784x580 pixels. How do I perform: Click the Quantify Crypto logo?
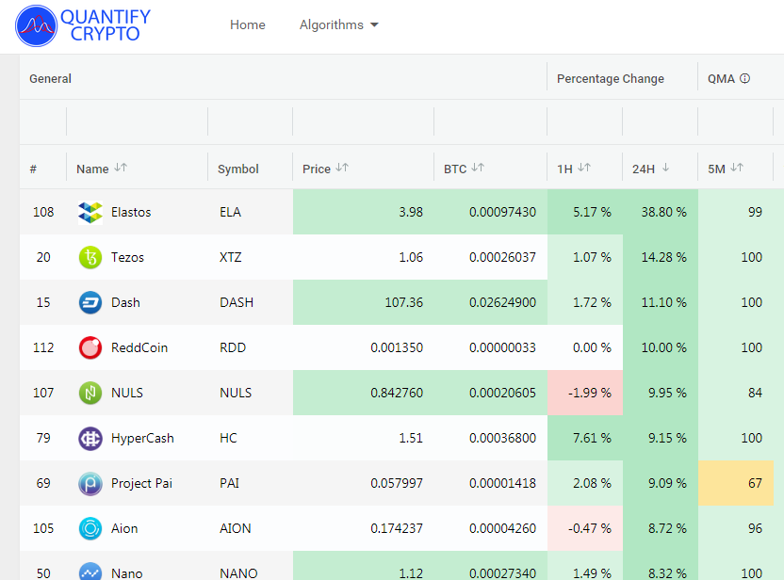[x=83, y=25]
